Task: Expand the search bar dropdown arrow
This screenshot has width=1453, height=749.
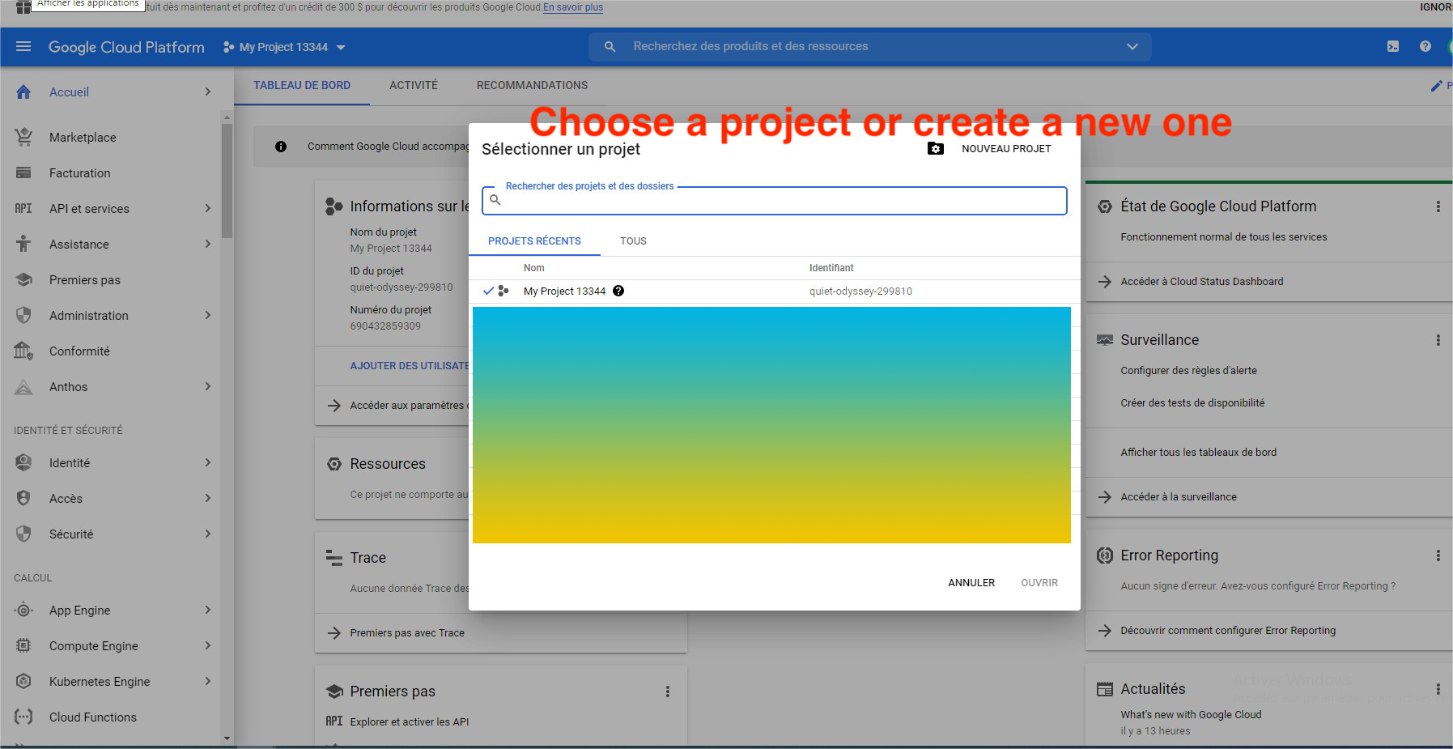Action: coord(1132,47)
